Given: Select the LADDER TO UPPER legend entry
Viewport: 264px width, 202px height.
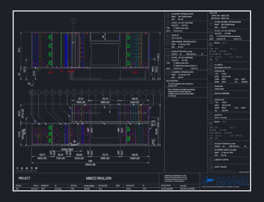Looking at the screenshot, I should pos(221,160).
